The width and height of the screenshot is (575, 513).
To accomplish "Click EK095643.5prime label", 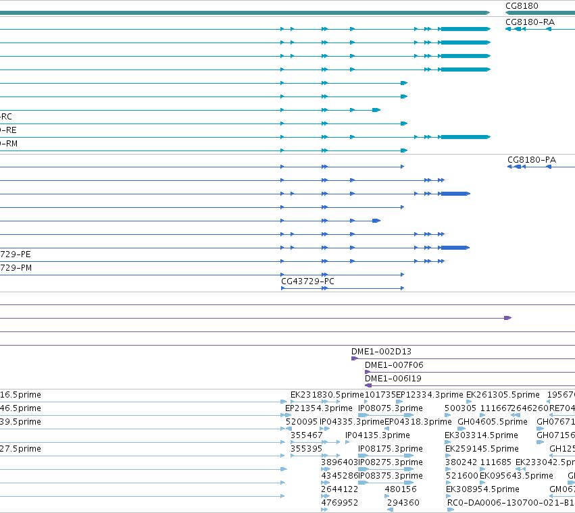I will click(516, 476).
